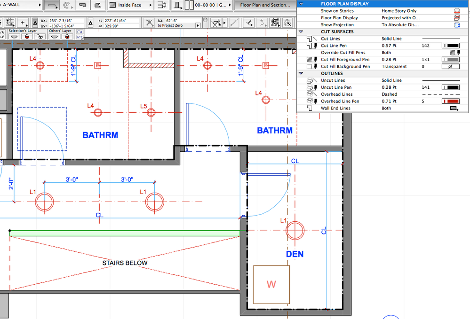Toggle the Selection's Layer lock icon
Screen dimensions: 470x319
27,37
